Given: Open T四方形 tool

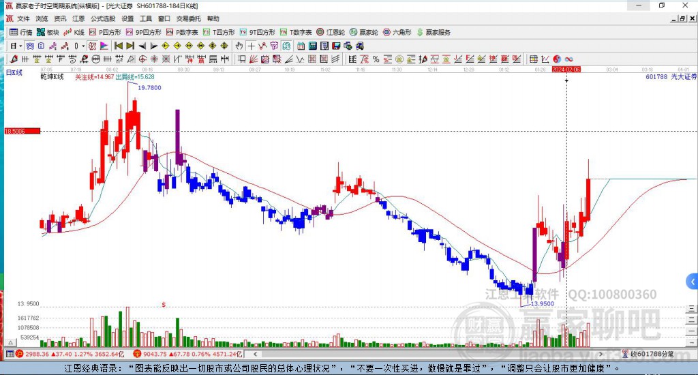Looking at the screenshot, I should [219, 32].
